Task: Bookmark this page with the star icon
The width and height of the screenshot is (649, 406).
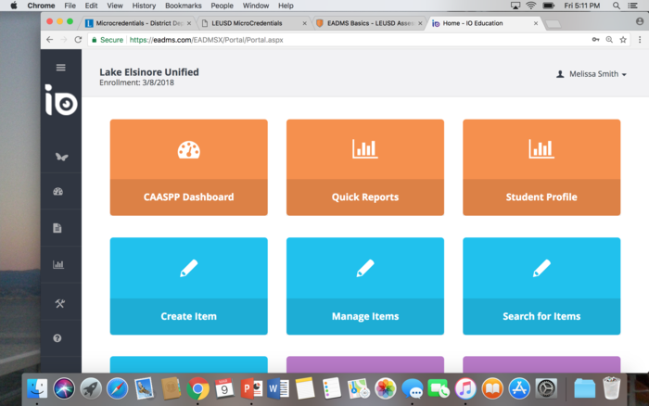Action: click(623, 40)
